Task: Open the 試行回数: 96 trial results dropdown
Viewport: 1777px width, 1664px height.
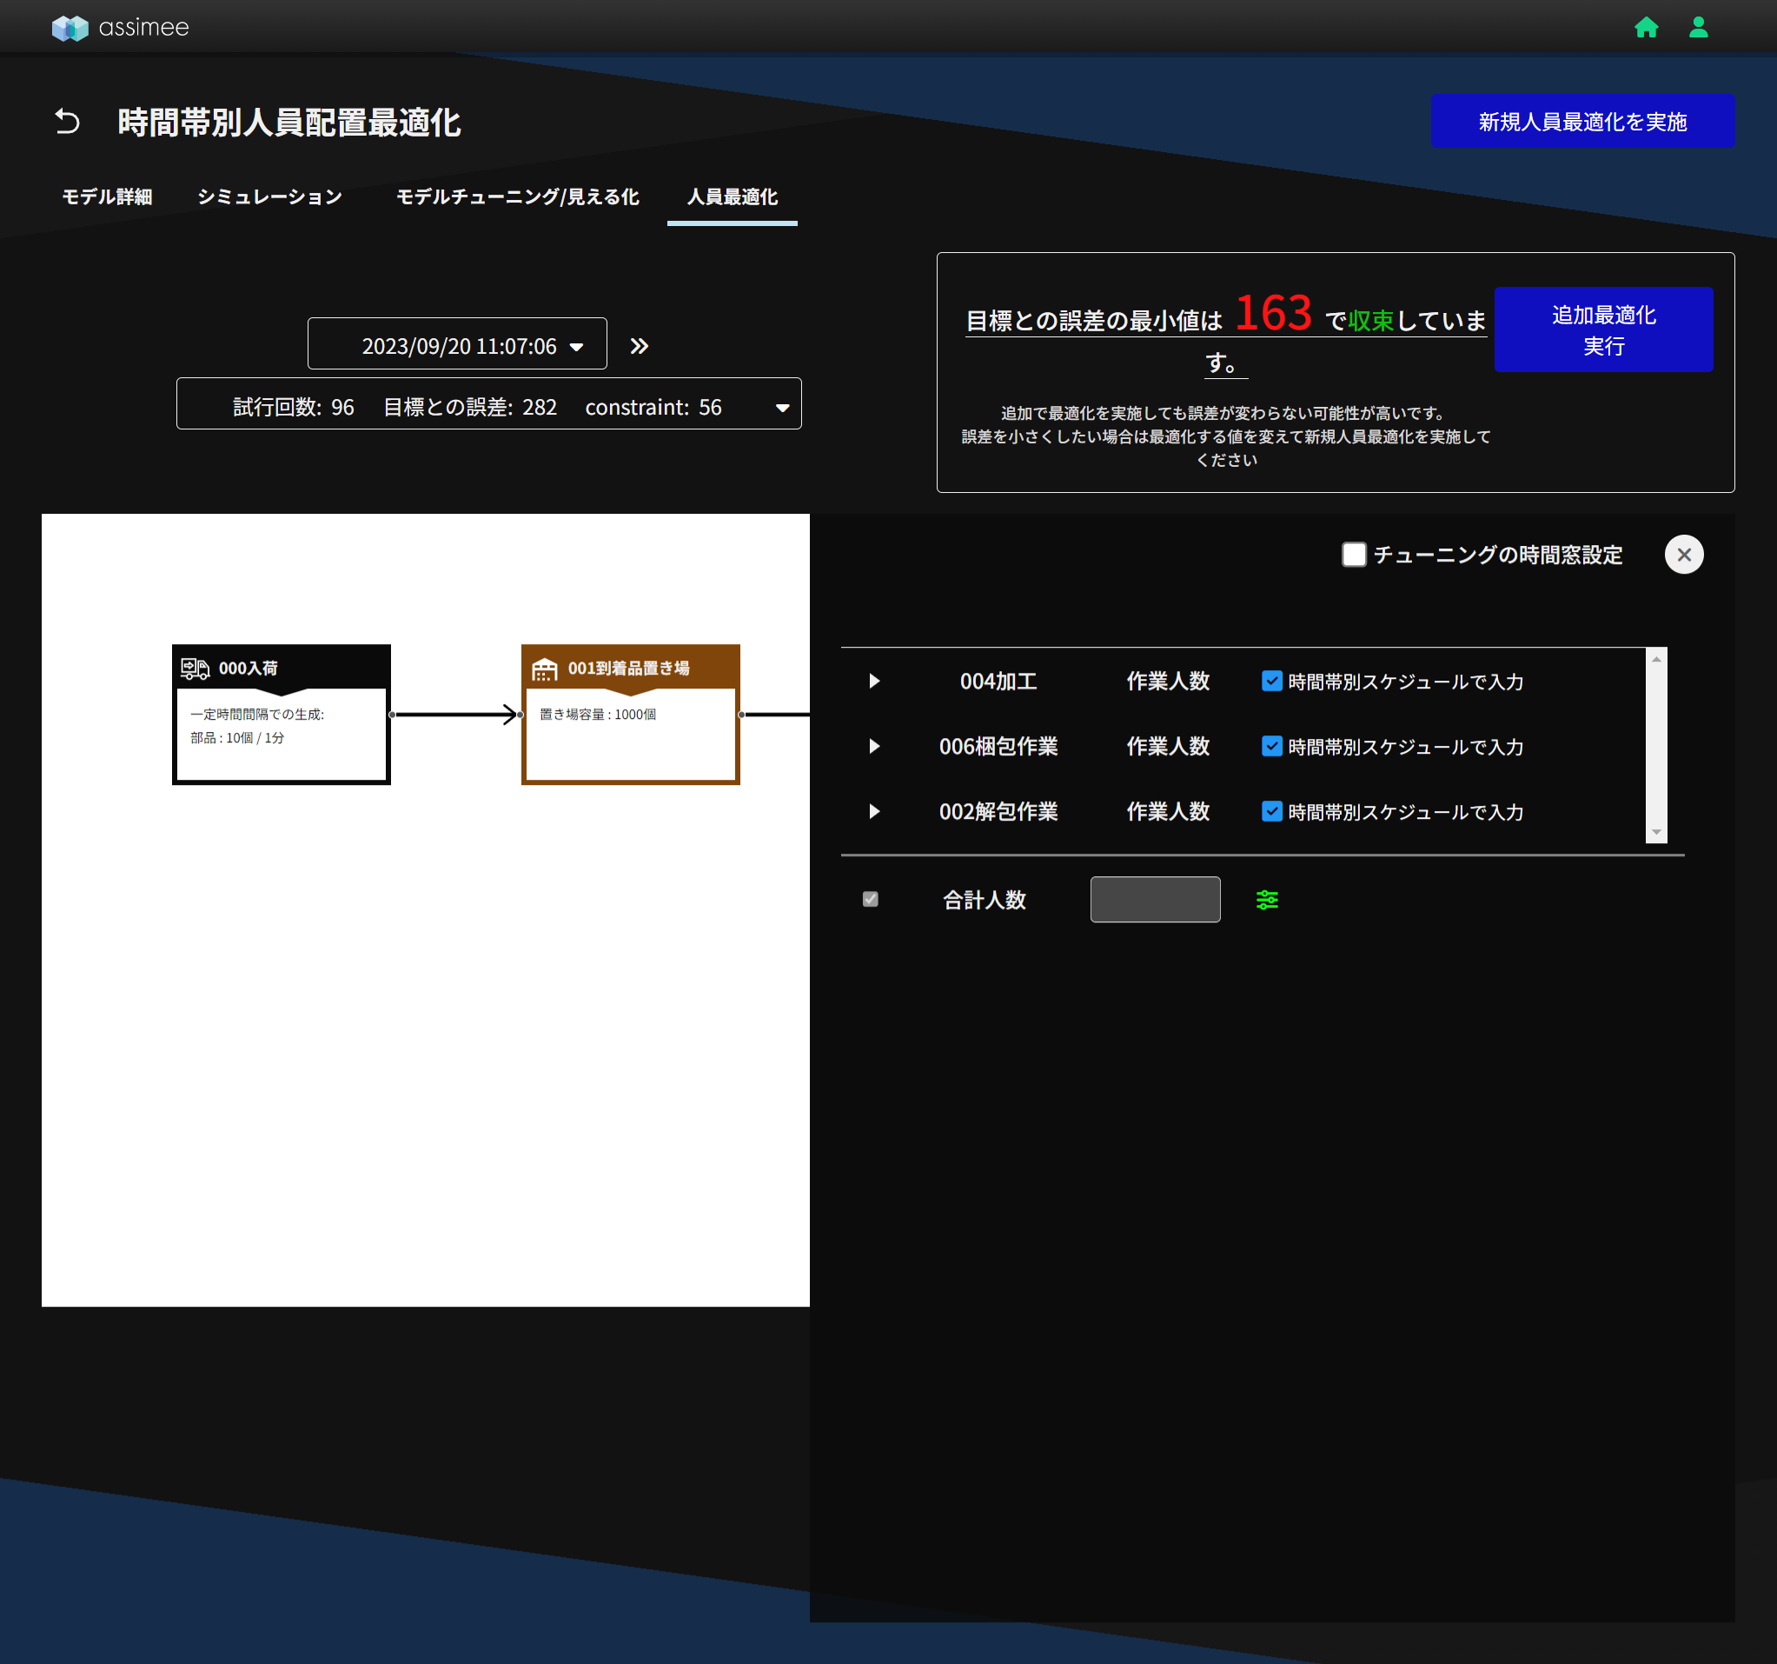Action: point(488,404)
